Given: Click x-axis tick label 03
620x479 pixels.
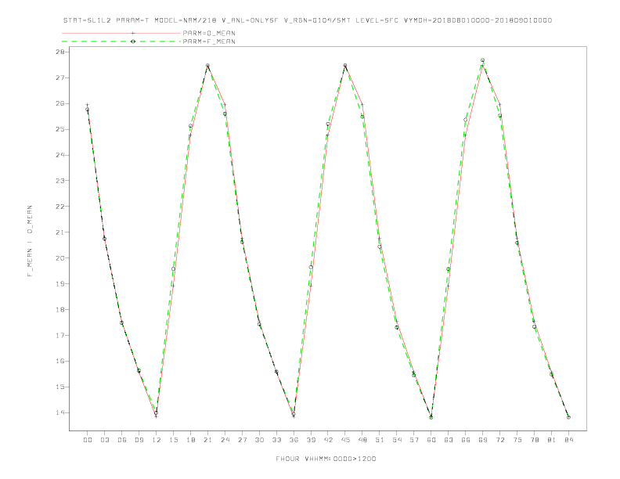Looking at the screenshot, I should coord(104,440).
